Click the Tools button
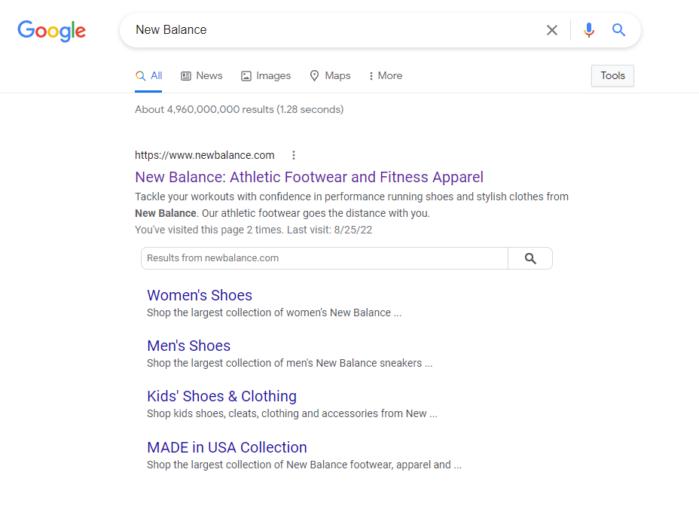Screen dimensions: 699x506 tap(612, 76)
